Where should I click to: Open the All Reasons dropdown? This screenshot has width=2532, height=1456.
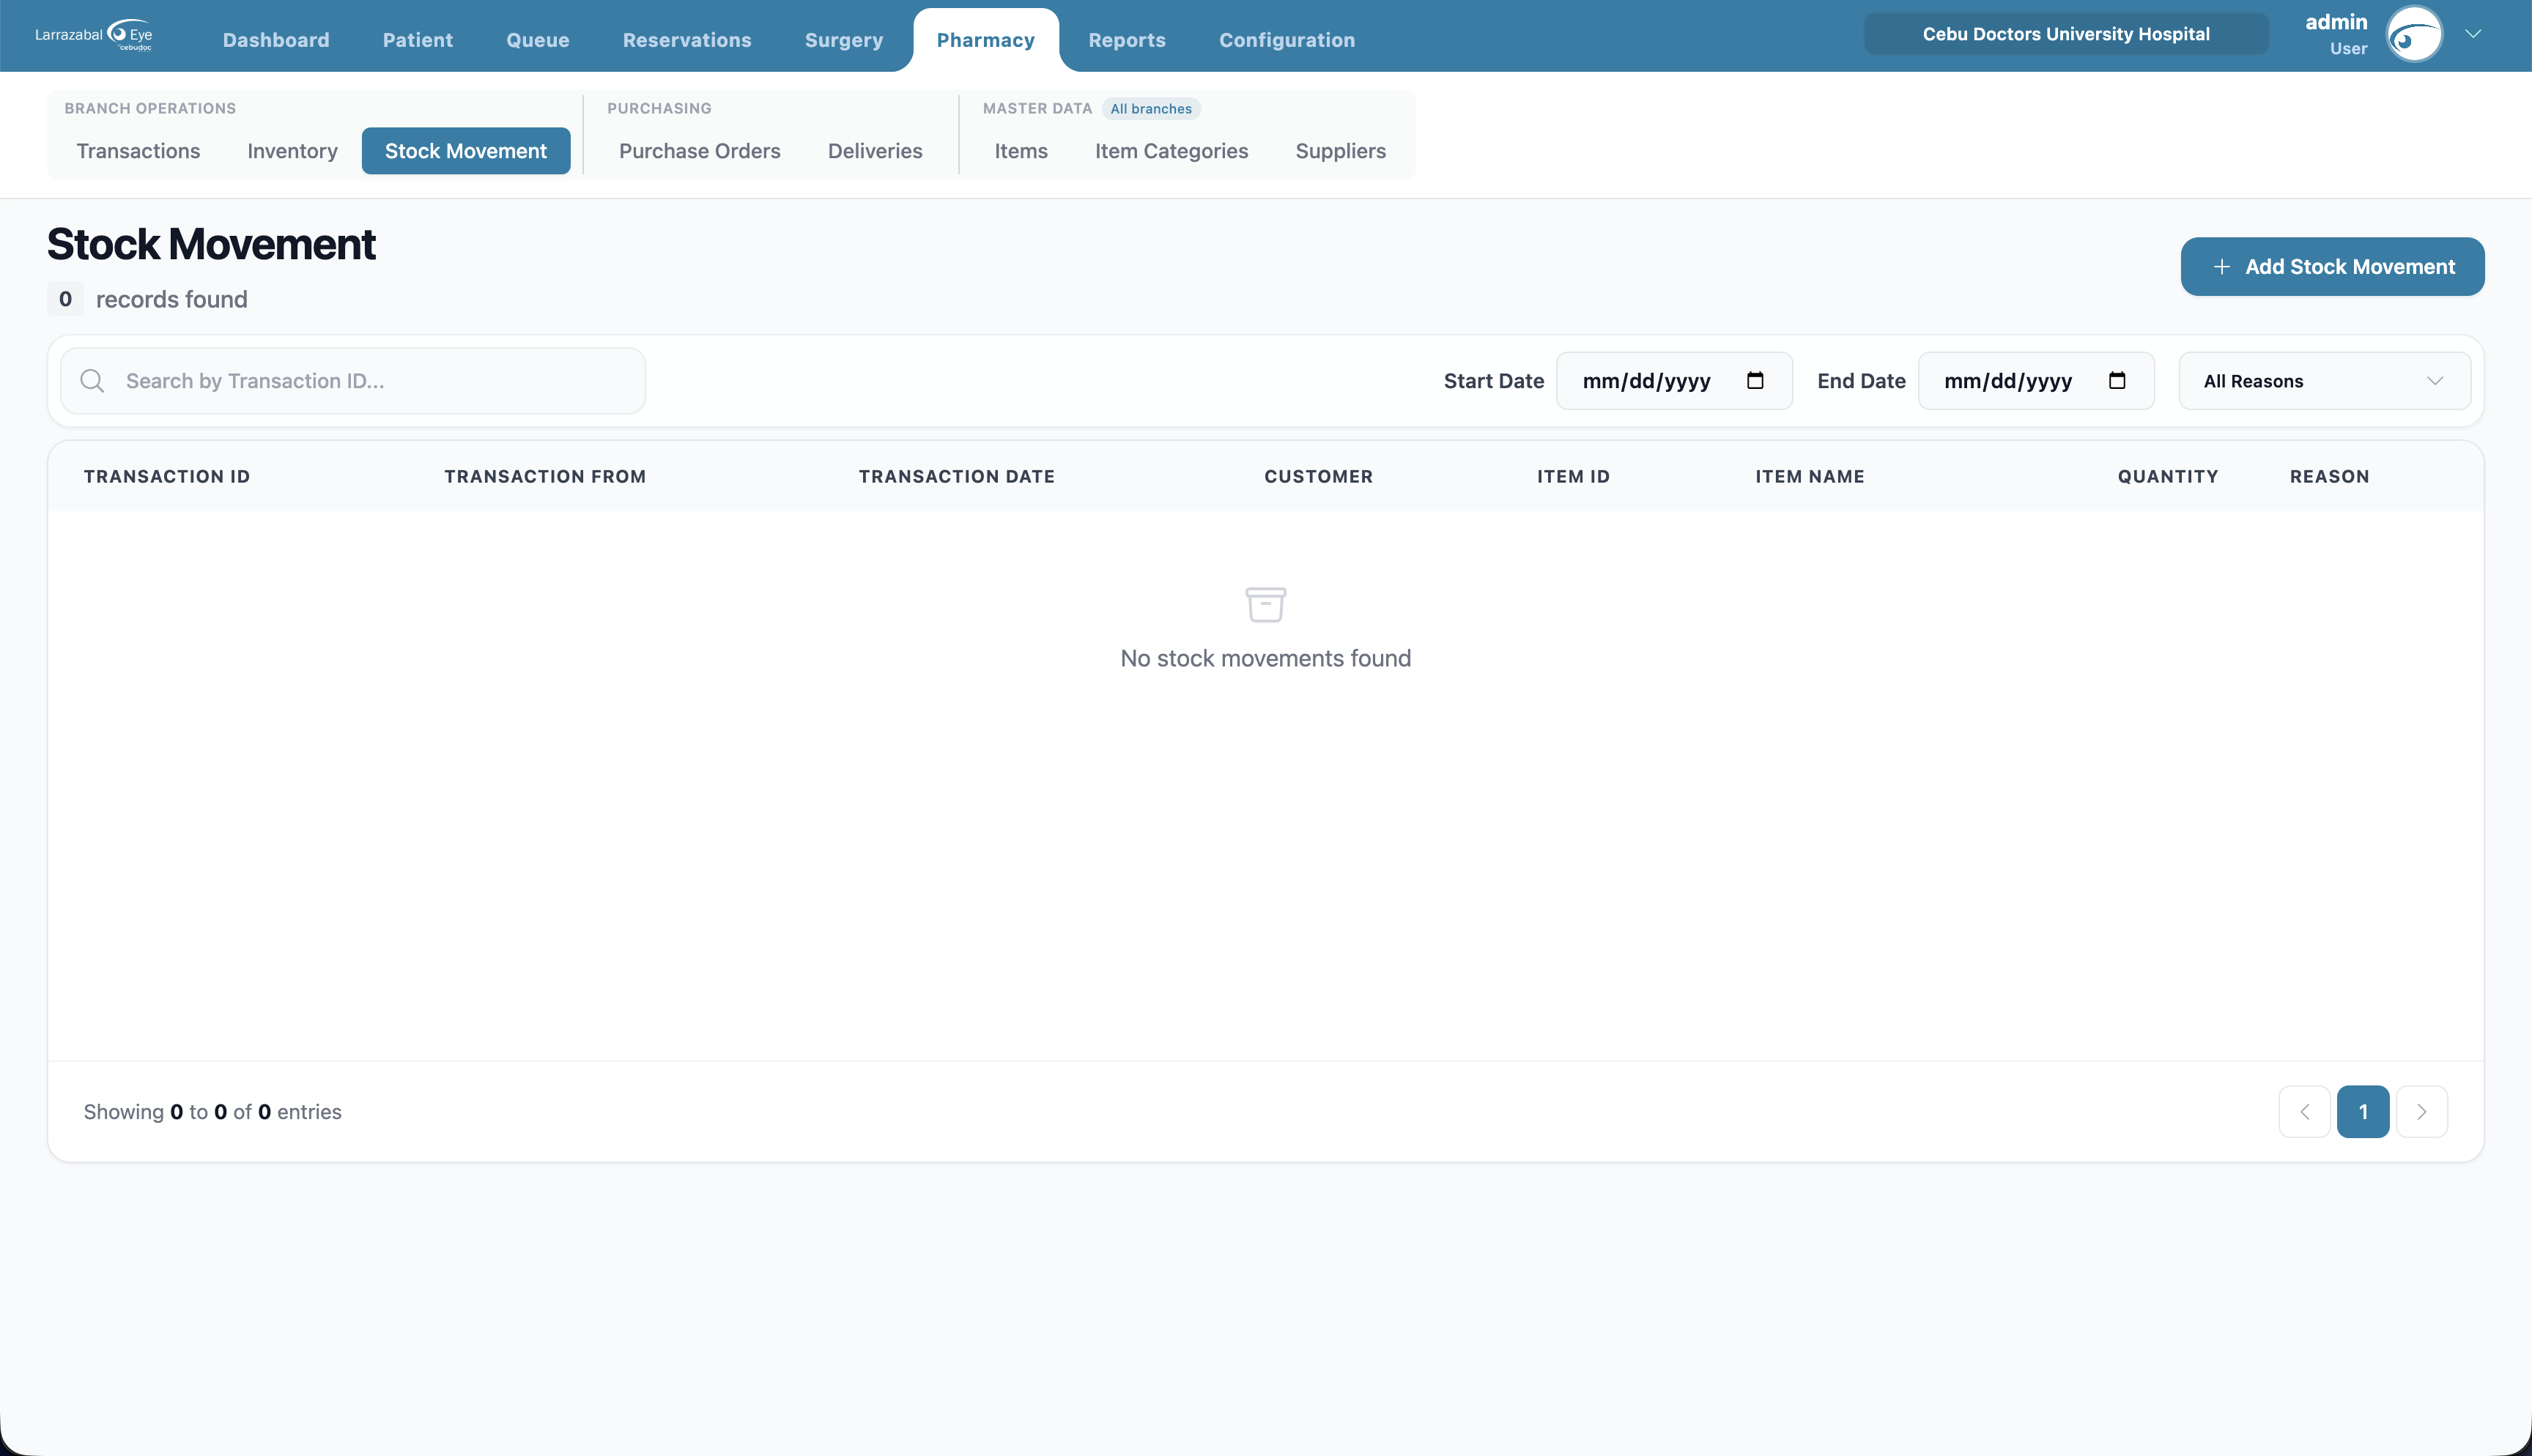[2324, 381]
